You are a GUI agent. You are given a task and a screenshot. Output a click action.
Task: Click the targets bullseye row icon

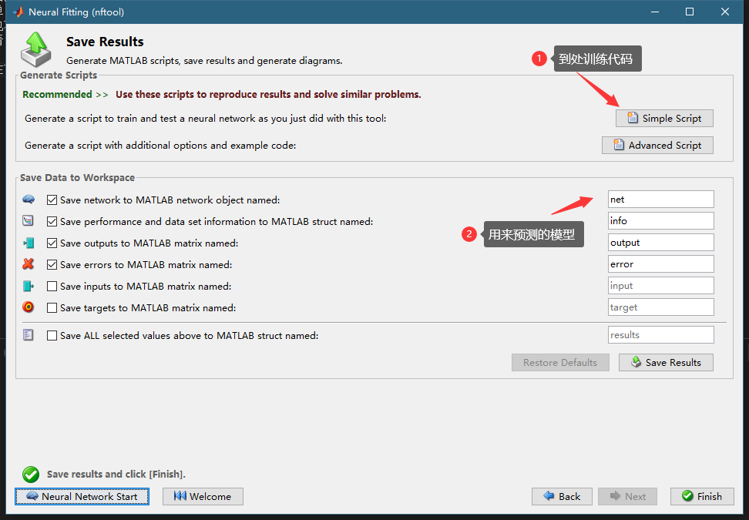(29, 307)
